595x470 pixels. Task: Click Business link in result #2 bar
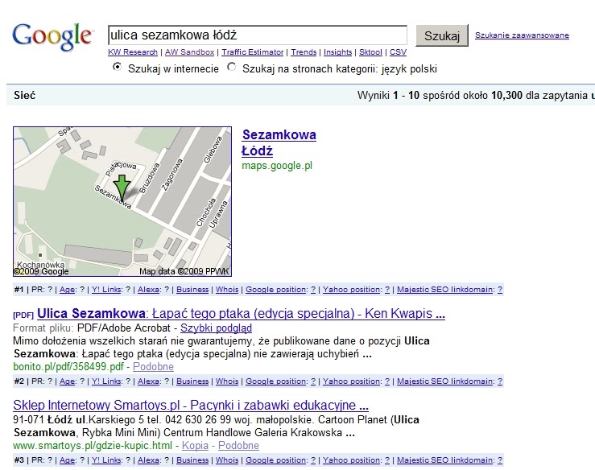click(x=192, y=381)
